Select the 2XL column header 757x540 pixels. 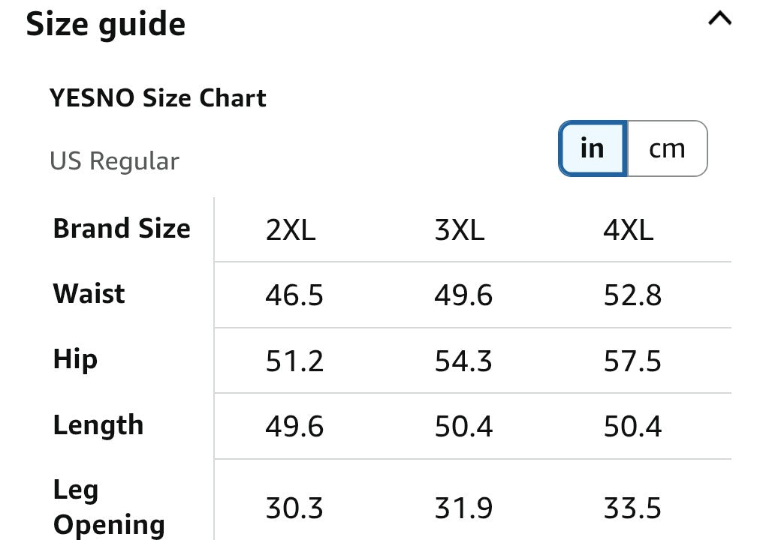pyautogui.click(x=291, y=230)
